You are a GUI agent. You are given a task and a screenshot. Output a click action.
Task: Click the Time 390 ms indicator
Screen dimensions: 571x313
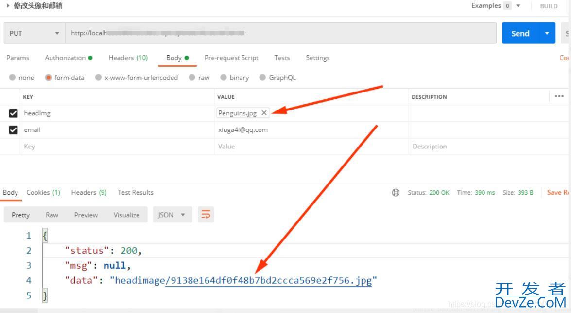coord(476,193)
